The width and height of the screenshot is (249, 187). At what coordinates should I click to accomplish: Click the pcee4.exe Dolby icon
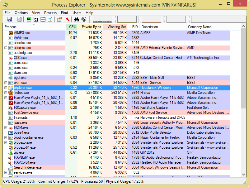coord(11,133)
